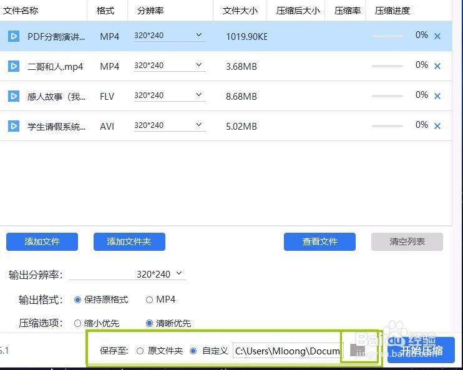Viewport: 463px width, 370px height.
Task: Play the 感人故事 FLV video via its play icon
Action: pos(14,96)
